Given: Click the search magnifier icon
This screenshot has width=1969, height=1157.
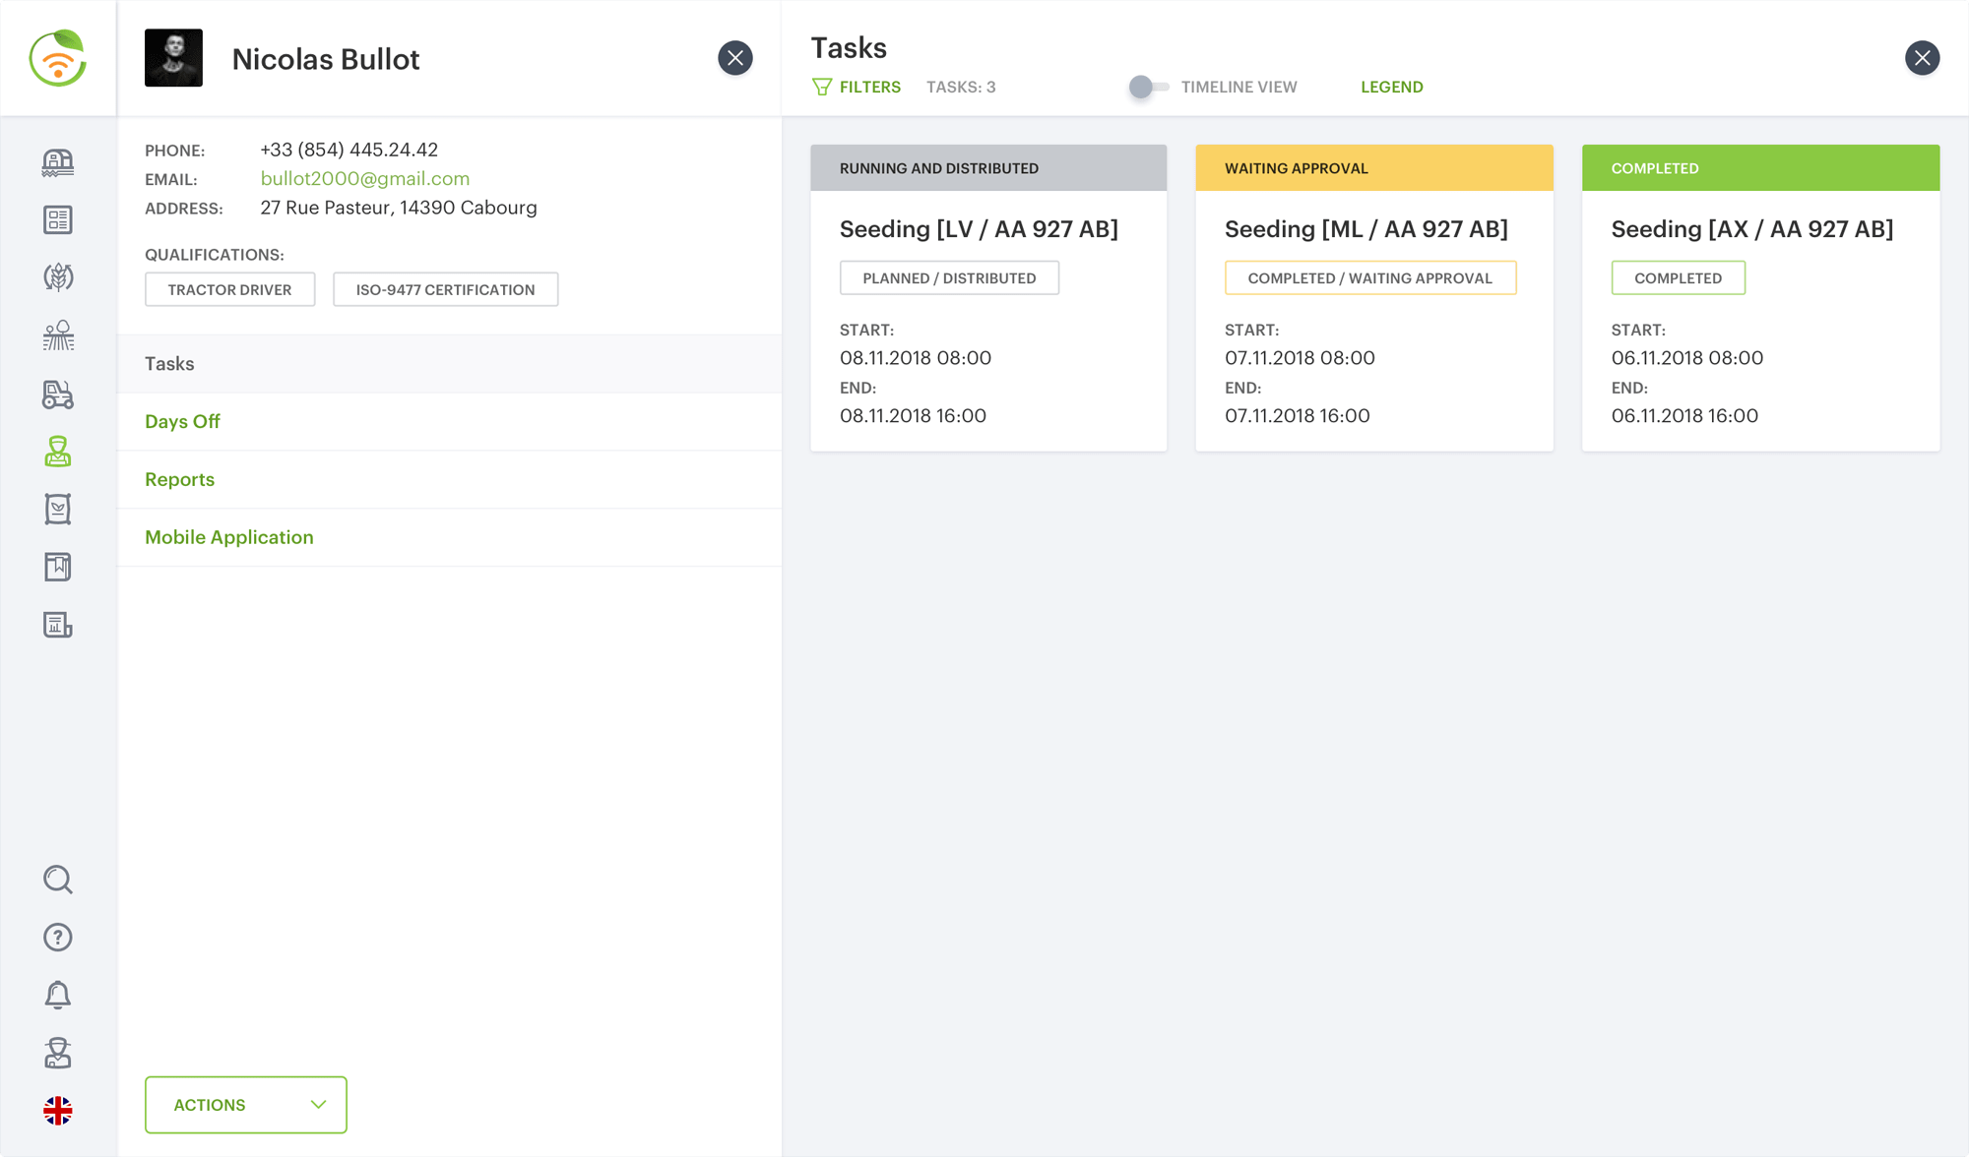Looking at the screenshot, I should [58, 879].
